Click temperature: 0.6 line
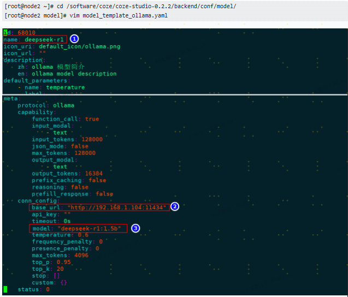This screenshot has height=297, width=348. pos(60,235)
